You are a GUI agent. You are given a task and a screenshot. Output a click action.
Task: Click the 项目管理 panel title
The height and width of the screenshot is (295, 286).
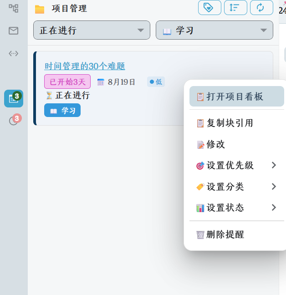click(x=69, y=9)
